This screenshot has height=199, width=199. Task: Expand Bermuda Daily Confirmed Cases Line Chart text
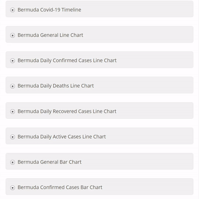tap(67, 60)
